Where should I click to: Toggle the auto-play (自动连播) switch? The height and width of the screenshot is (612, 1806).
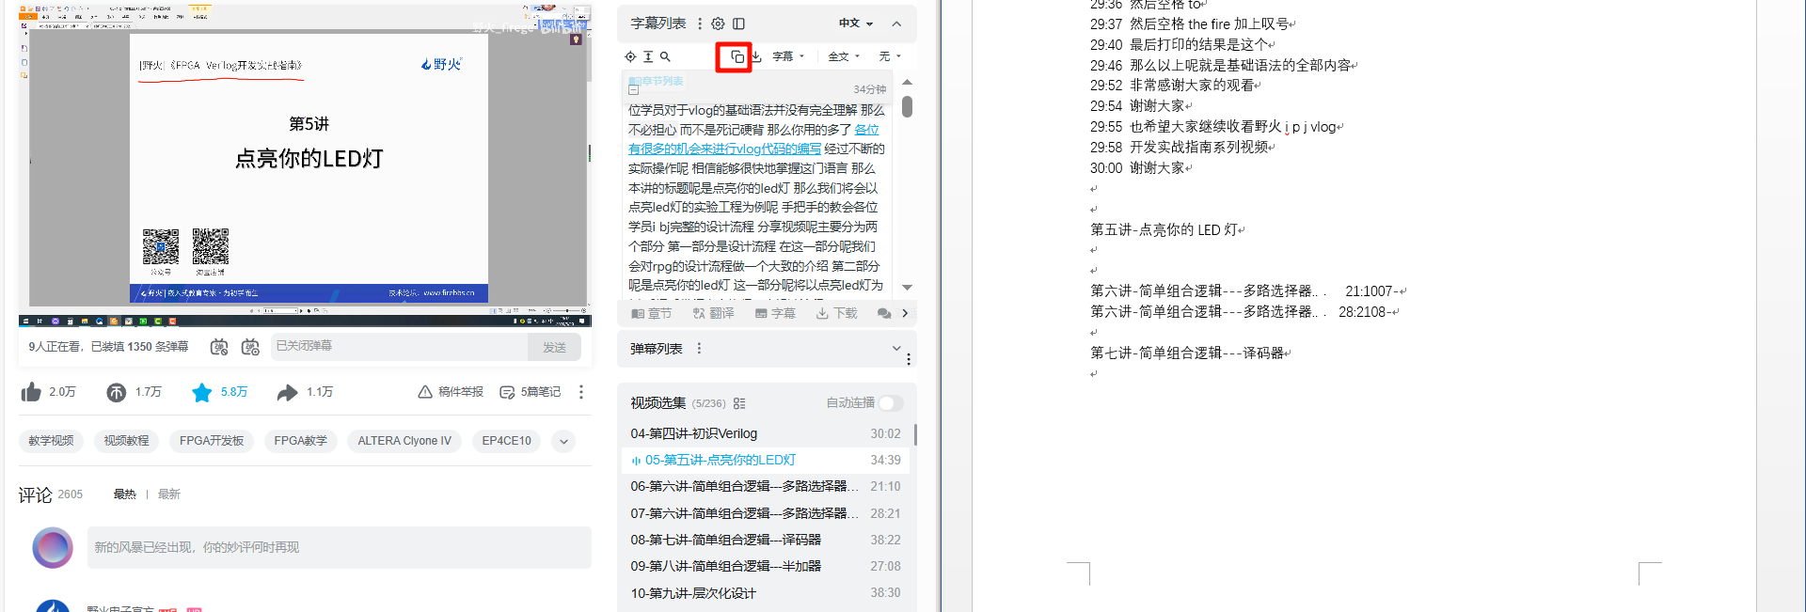(x=890, y=402)
